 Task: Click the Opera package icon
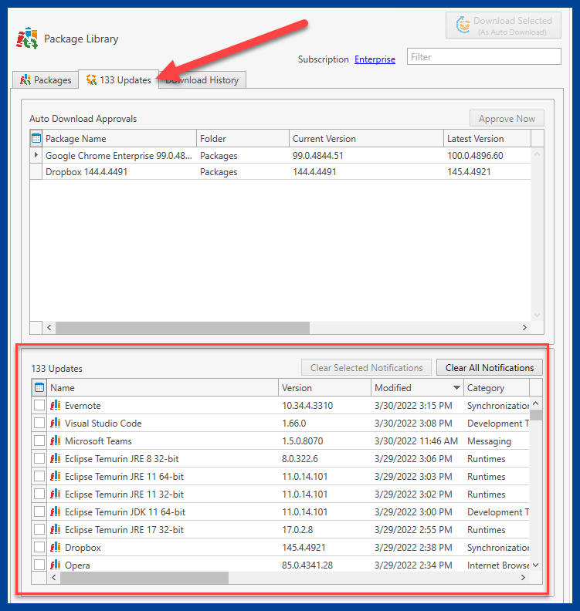[x=56, y=565]
